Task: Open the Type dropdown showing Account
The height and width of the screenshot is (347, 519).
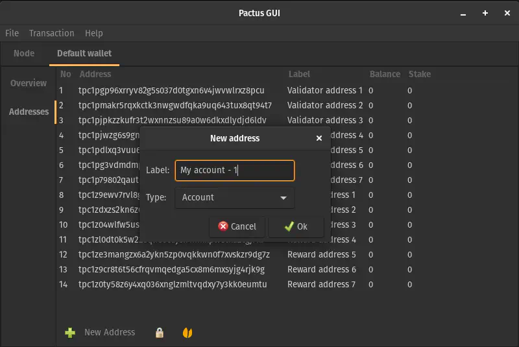Action: [235, 198]
